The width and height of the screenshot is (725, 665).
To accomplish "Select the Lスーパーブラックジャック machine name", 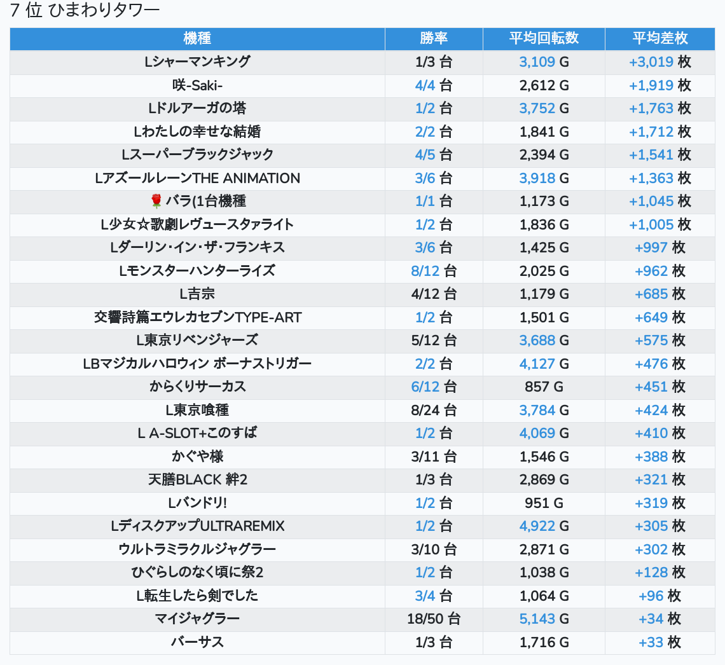I will [x=197, y=154].
